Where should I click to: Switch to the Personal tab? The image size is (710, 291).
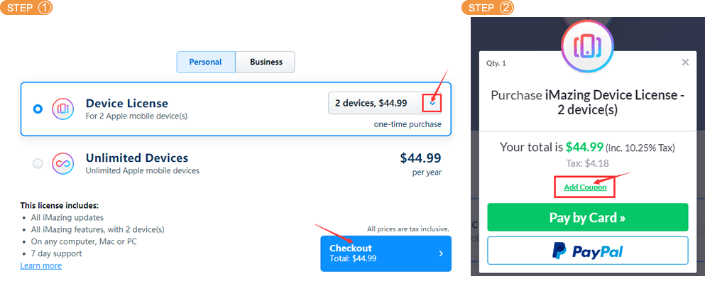[x=205, y=62]
